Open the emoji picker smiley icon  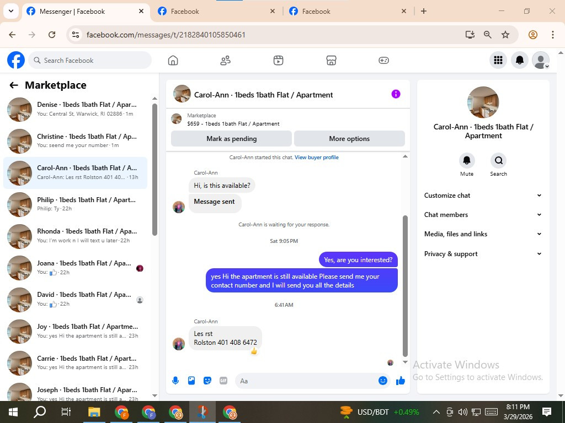[x=383, y=381]
